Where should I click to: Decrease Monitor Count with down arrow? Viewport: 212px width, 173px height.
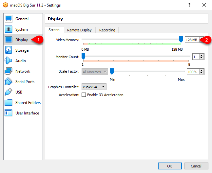[x=202, y=58]
